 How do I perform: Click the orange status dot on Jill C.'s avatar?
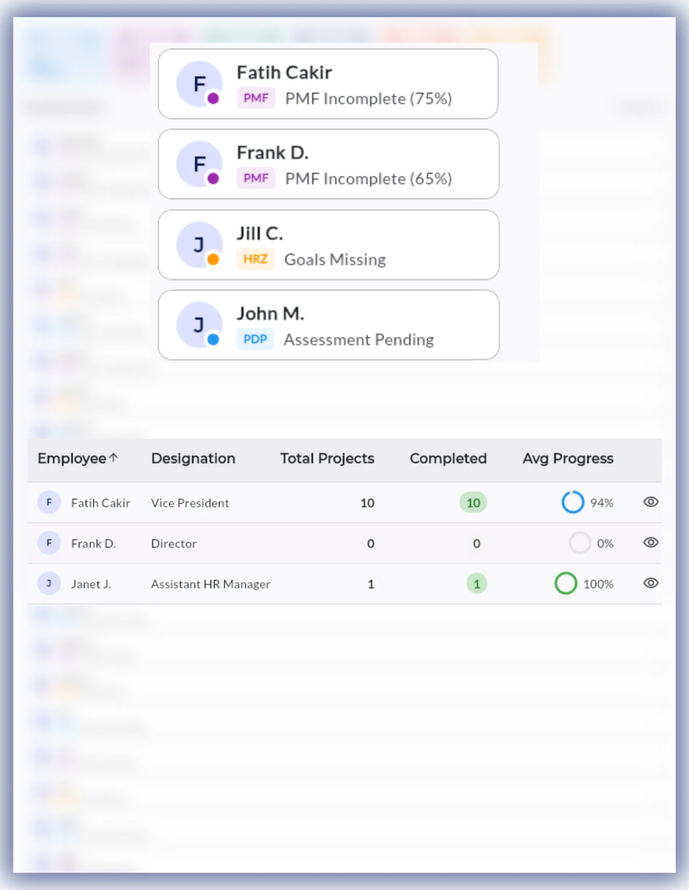[212, 258]
